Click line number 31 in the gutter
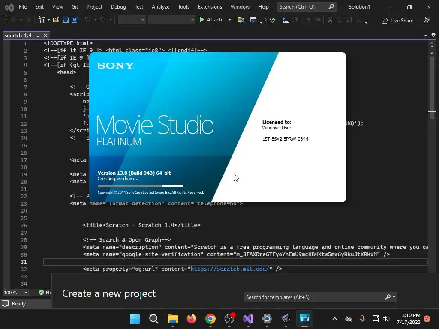 click(x=24, y=262)
